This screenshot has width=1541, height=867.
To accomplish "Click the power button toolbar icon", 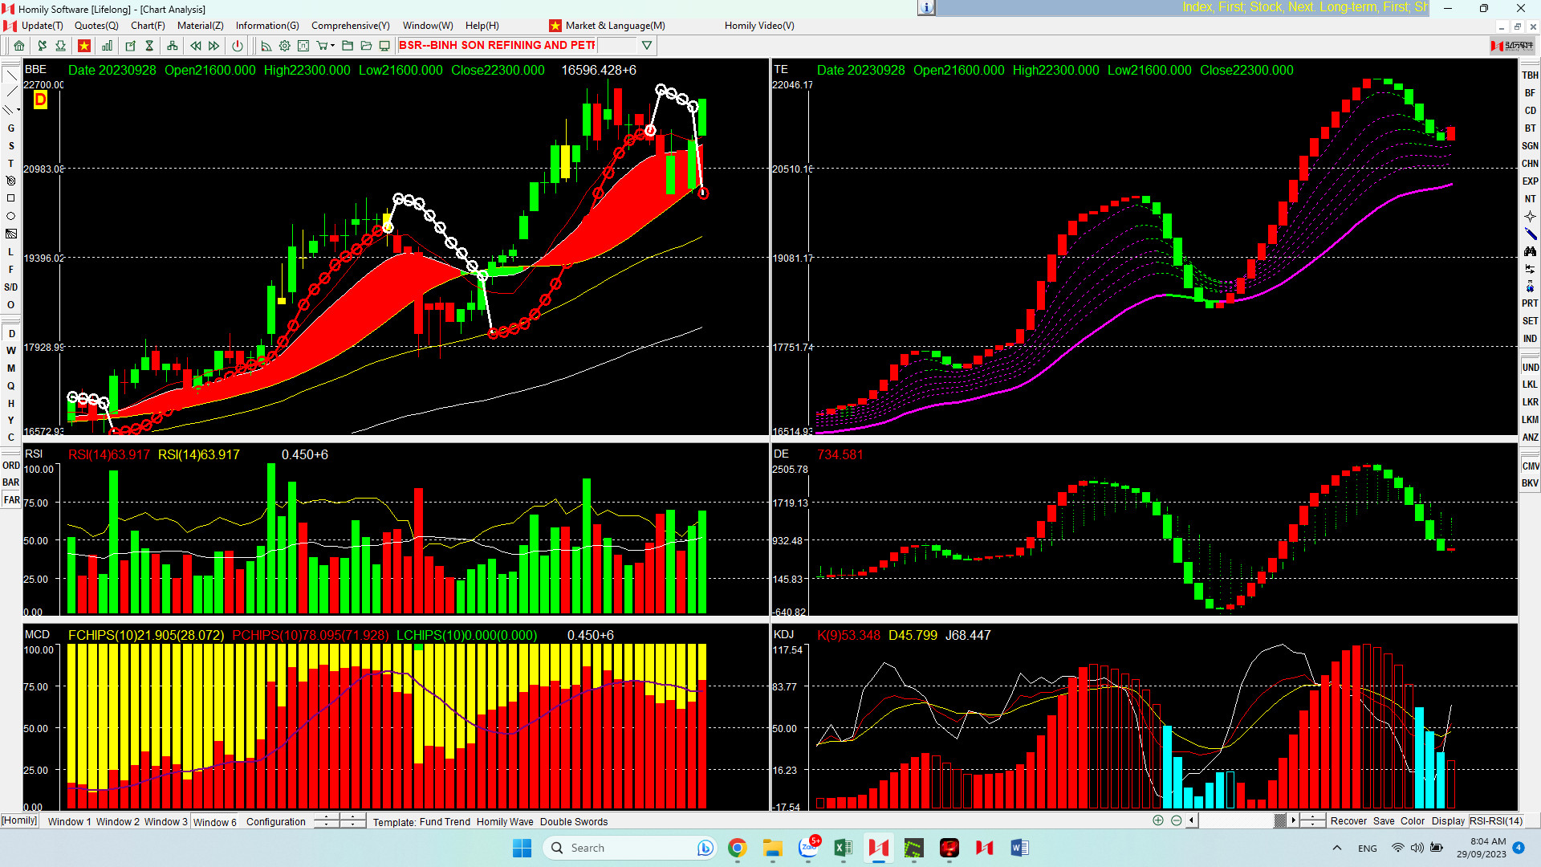I will tap(238, 46).
